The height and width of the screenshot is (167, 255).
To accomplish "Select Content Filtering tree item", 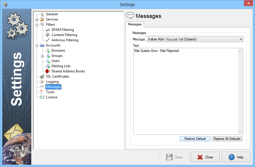I will pyautogui.click(x=64, y=35).
